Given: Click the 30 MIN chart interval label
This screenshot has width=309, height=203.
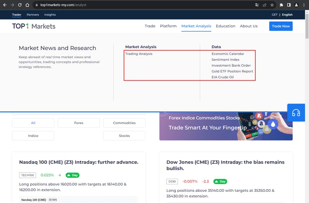Looking at the screenshot, I should pos(53,200).
